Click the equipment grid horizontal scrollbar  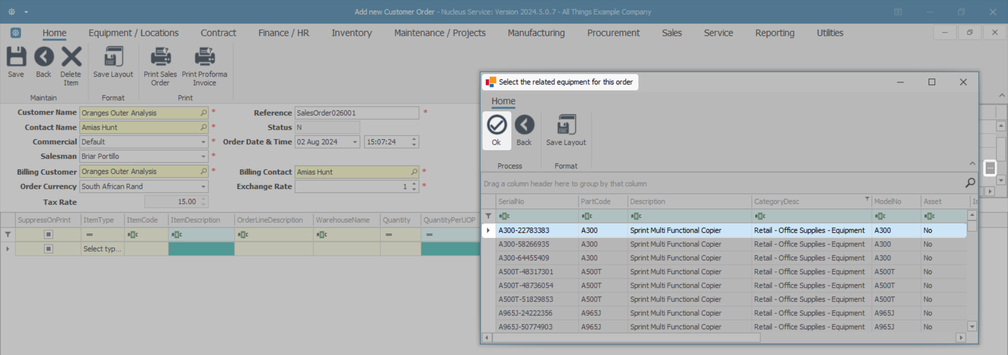pos(626,338)
